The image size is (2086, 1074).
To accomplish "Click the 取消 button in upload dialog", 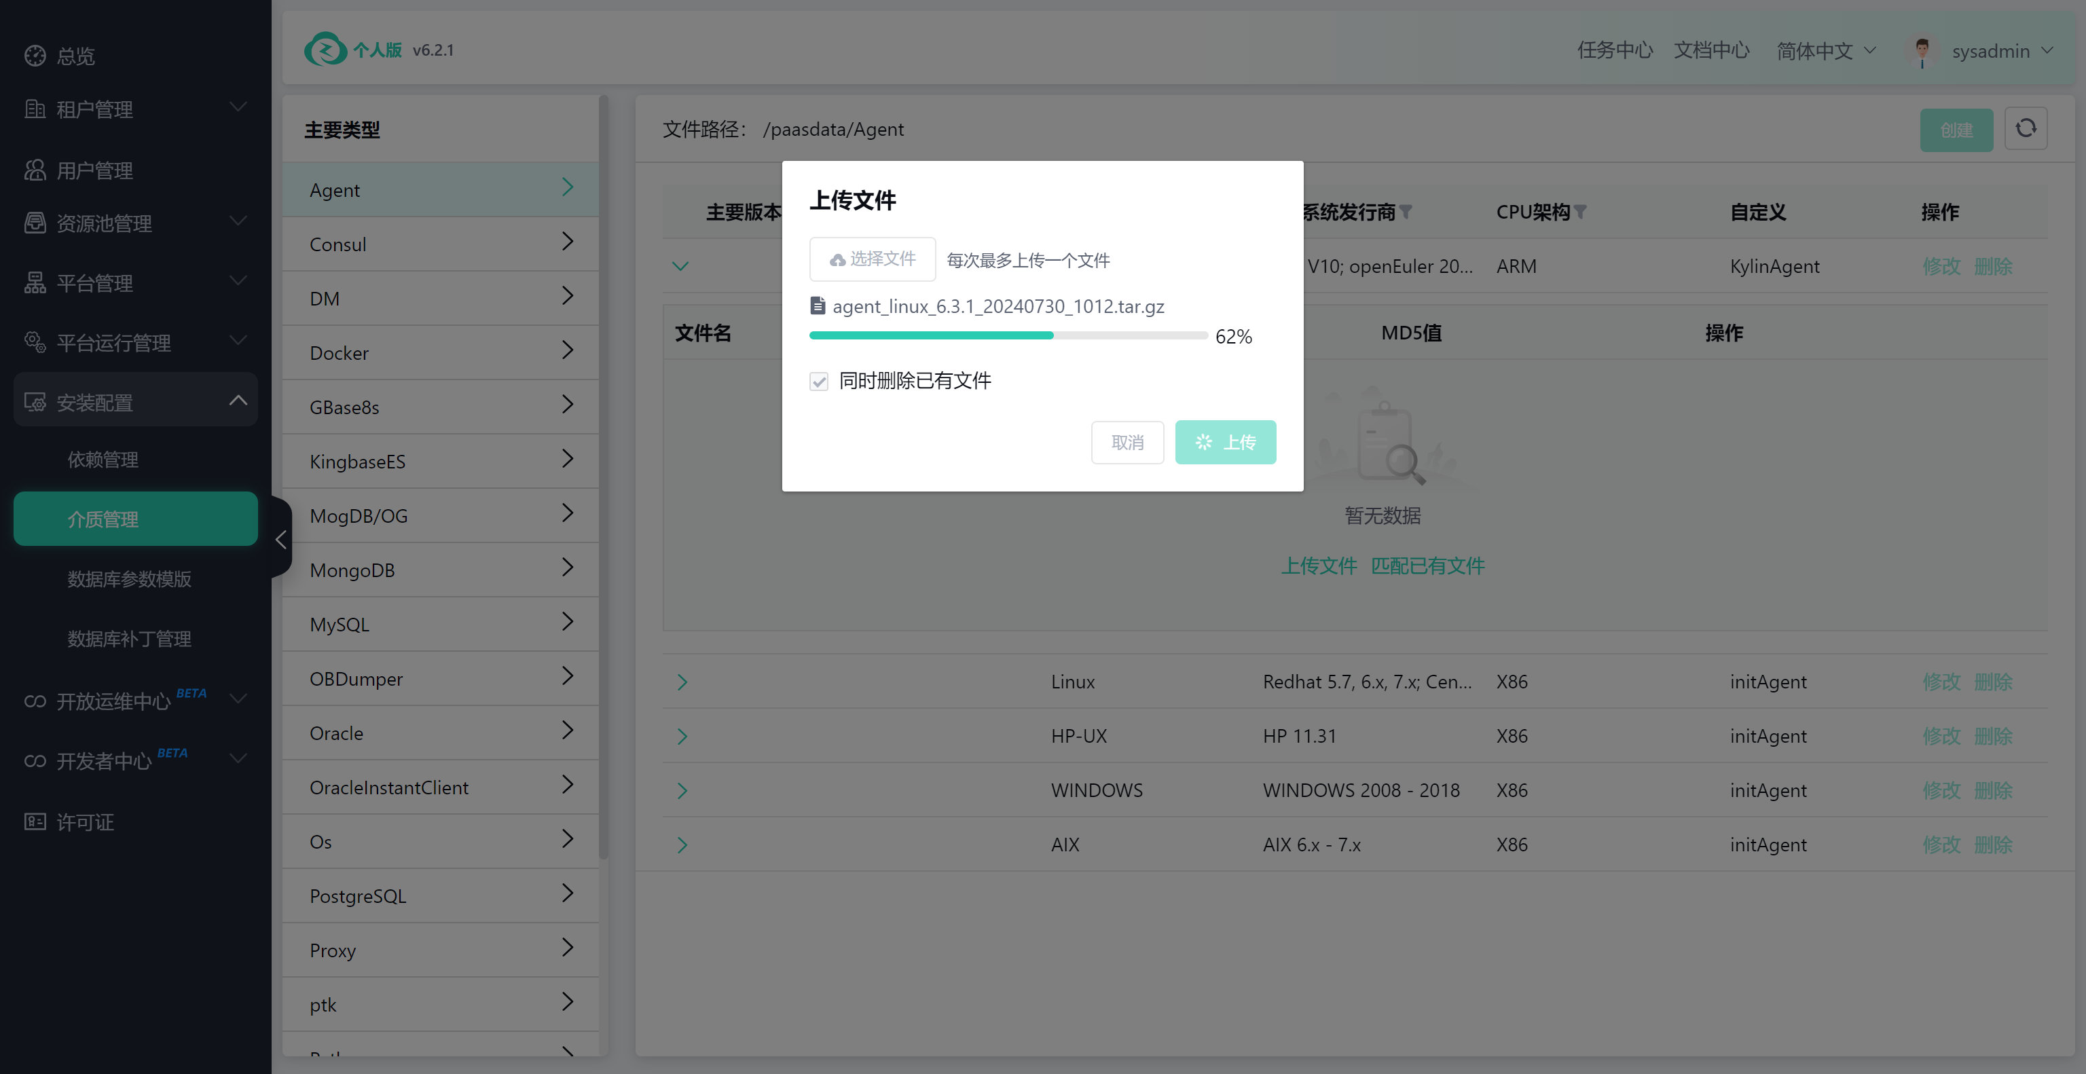I will [1127, 442].
